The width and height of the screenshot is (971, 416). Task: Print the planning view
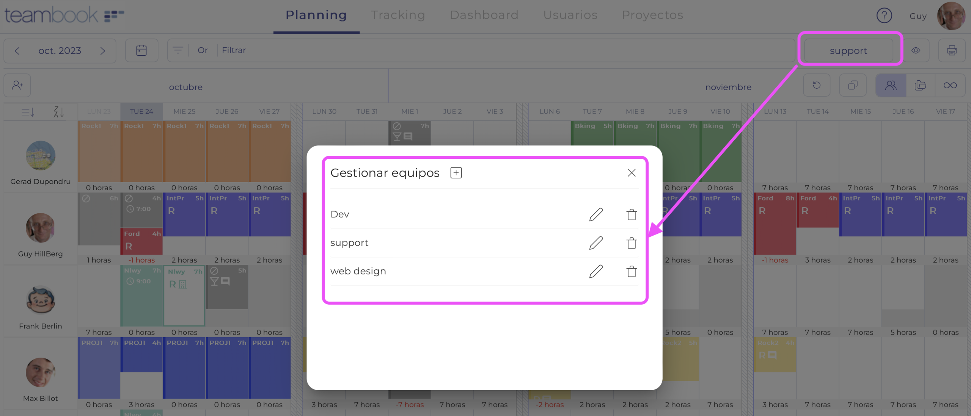coord(952,50)
